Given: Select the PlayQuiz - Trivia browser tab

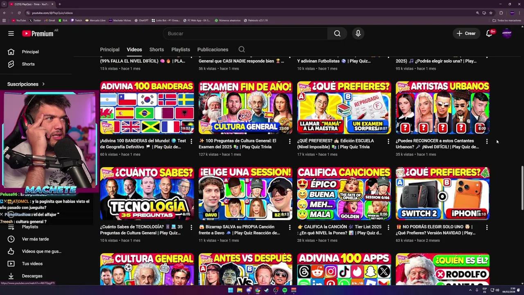Looking at the screenshot, I should 32,4.
